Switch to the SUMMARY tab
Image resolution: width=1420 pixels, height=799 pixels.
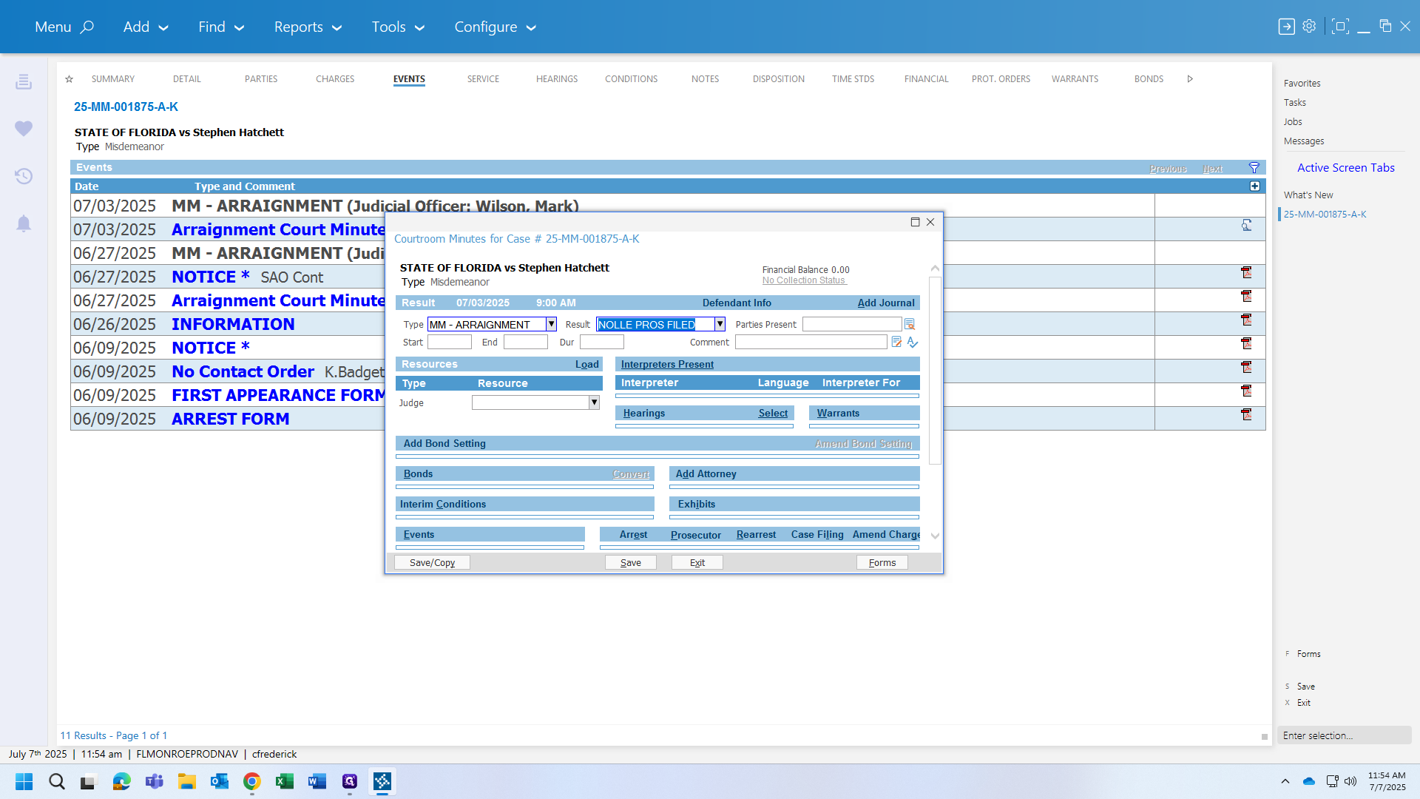[x=113, y=79]
